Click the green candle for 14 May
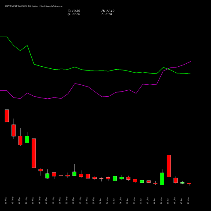Viewport: 211px width, 211px height. (27, 139)
